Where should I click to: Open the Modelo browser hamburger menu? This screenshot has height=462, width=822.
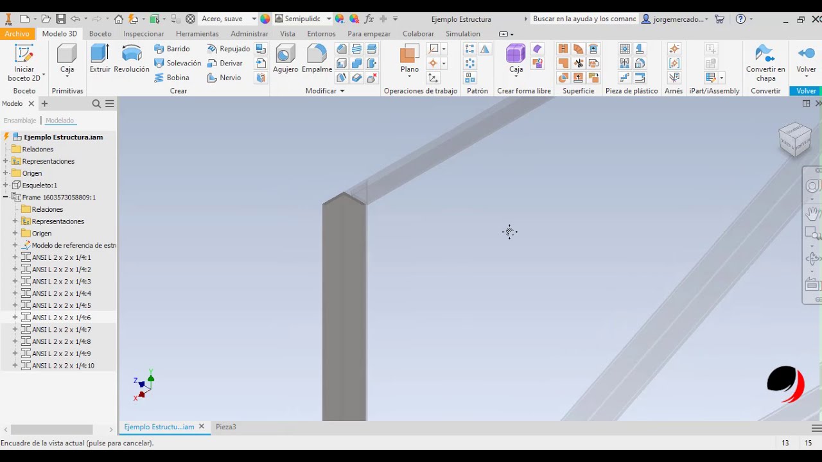(110, 103)
